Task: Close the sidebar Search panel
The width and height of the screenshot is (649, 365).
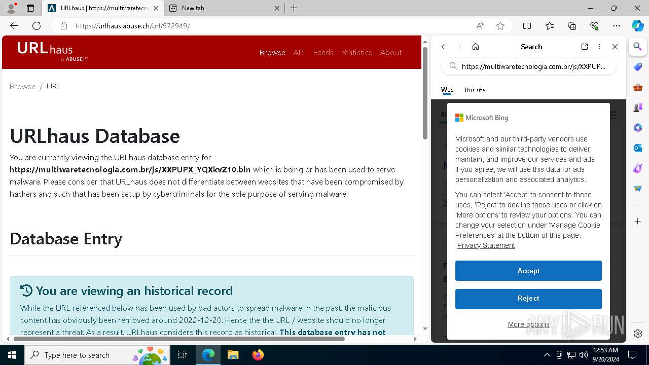Action: pos(615,47)
